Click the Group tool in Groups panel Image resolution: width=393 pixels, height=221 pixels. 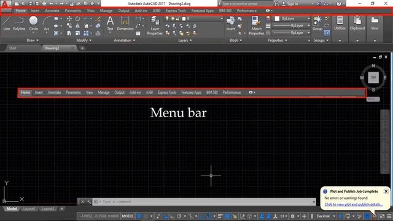pos(317,23)
